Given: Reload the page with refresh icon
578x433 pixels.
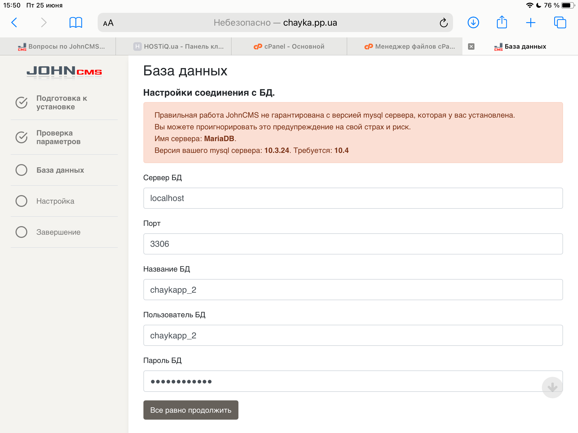Looking at the screenshot, I should (443, 23).
